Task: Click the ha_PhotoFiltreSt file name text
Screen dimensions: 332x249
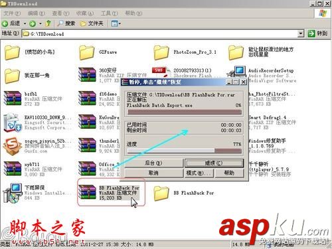Action: (272, 94)
